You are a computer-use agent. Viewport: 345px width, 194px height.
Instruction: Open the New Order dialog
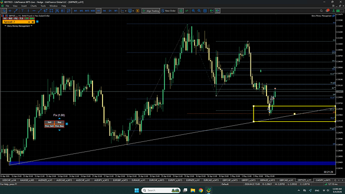(168, 11)
